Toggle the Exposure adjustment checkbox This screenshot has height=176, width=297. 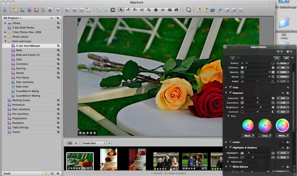coord(230,92)
